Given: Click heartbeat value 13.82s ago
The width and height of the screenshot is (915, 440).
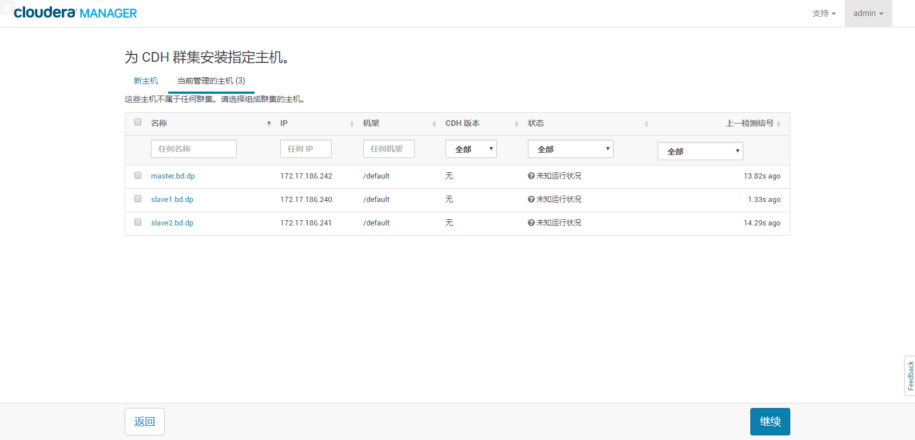Looking at the screenshot, I should coord(762,176).
